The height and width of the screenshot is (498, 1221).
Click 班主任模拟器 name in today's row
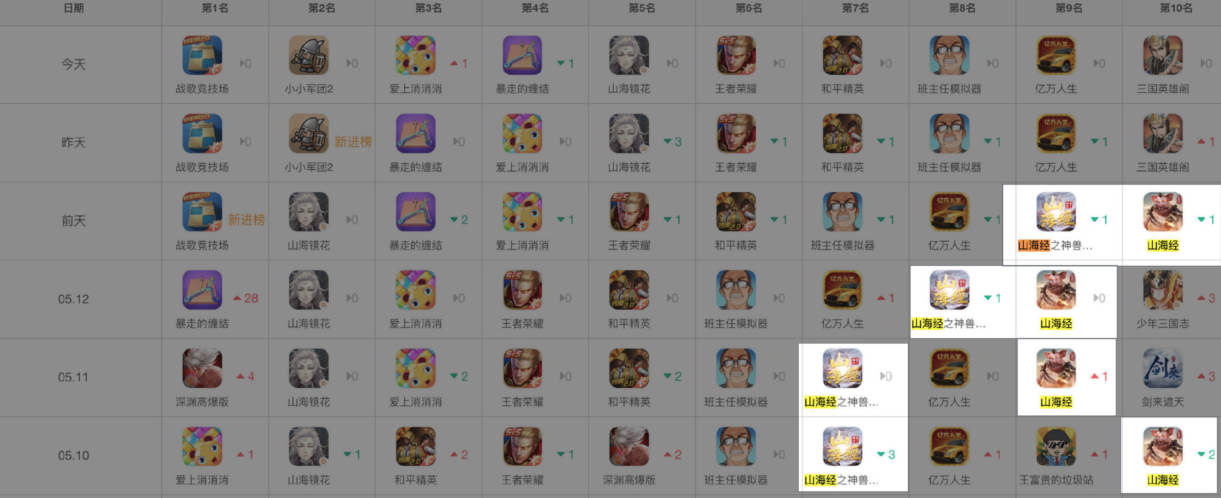[949, 89]
